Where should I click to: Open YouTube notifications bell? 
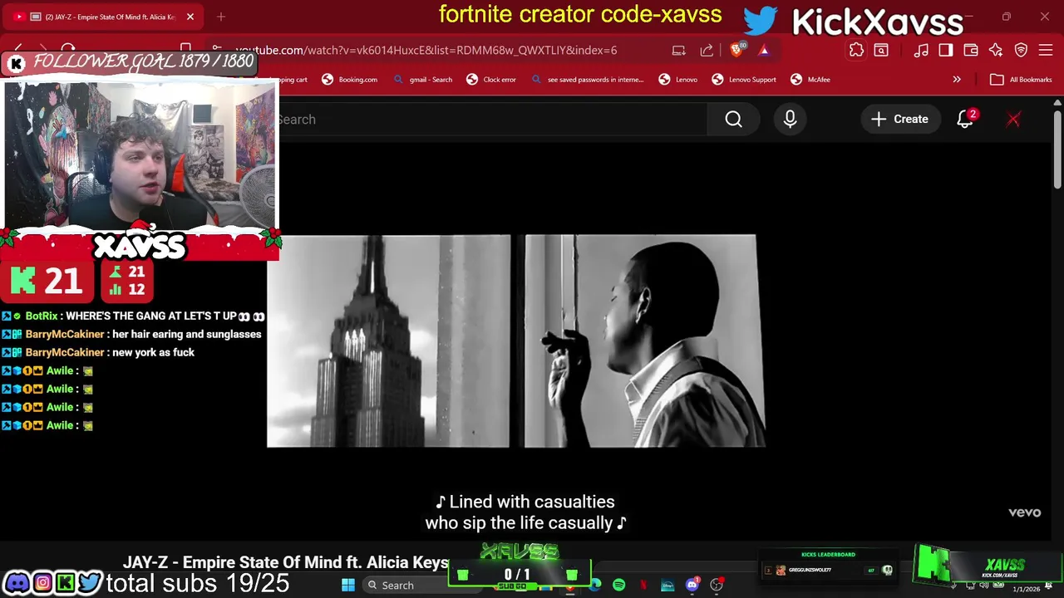965,120
